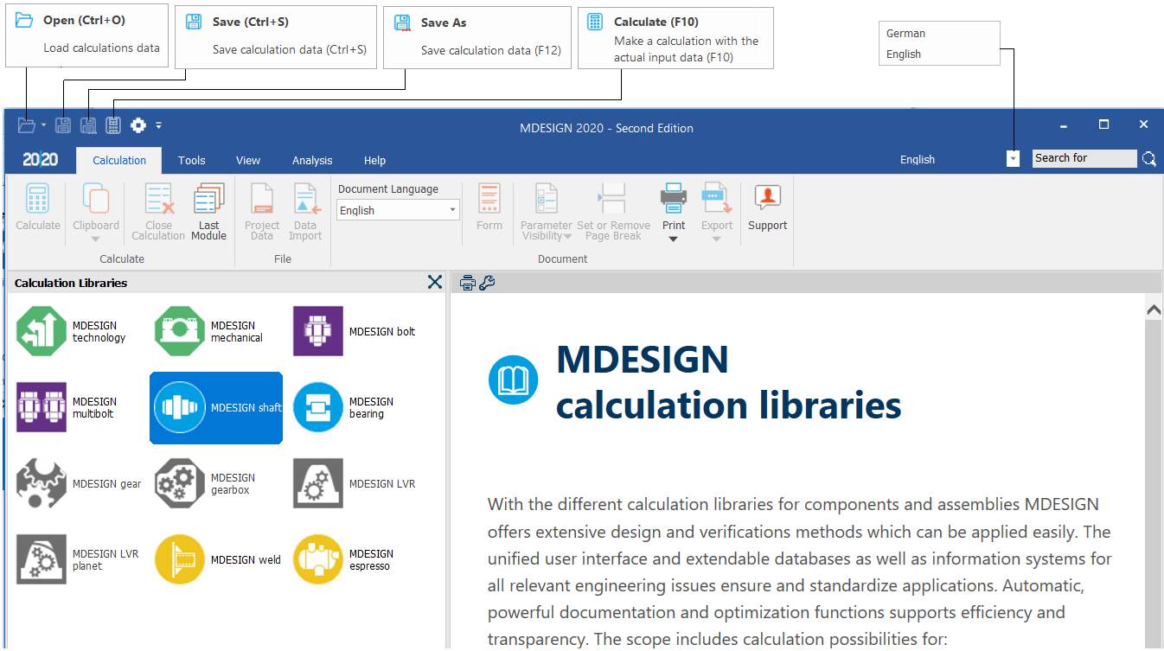Image resolution: width=1164 pixels, height=651 pixels.
Task: Click the search magnifier icon
Action: pyautogui.click(x=1148, y=158)
